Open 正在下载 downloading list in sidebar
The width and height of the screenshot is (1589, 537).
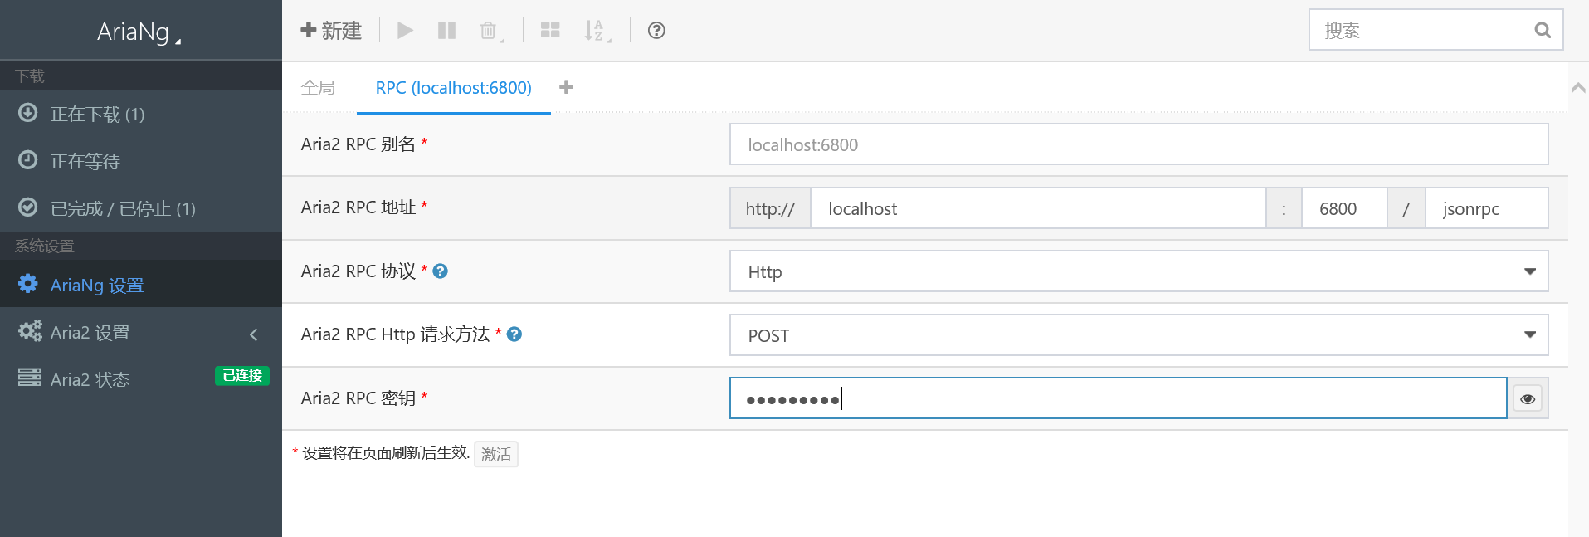click(x=97, y=115)
